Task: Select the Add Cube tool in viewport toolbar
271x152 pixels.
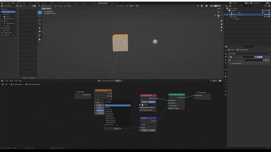Action: pyautogui.click(x=40, y=43)
